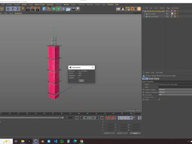Select the spline pen tool icon
Image resolution: width=192 pixels, height=144 pixels.
pyautogui.click(x=49, y=9)
